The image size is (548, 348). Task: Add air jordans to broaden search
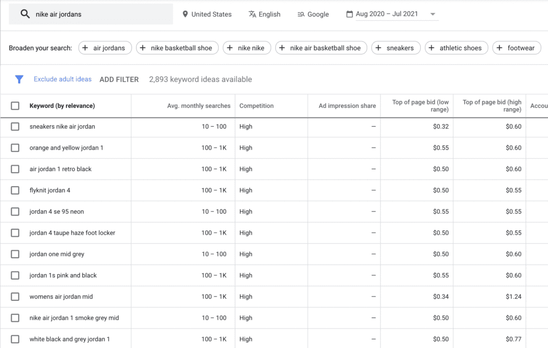click(105, 48)
